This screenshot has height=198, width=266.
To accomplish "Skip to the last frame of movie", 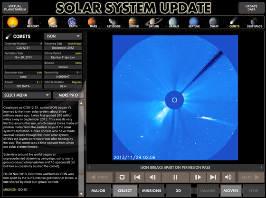I will point(213,177).
